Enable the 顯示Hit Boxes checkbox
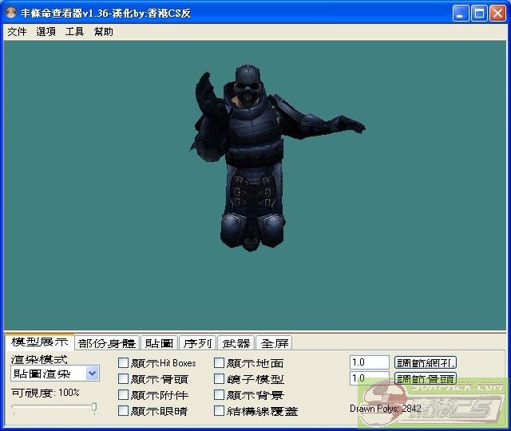Screen dimensions: 511x431 click(123, 363)
